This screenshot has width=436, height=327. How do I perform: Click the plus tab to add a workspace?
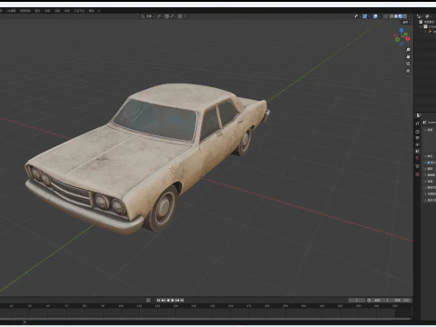[x=99, y=11]
